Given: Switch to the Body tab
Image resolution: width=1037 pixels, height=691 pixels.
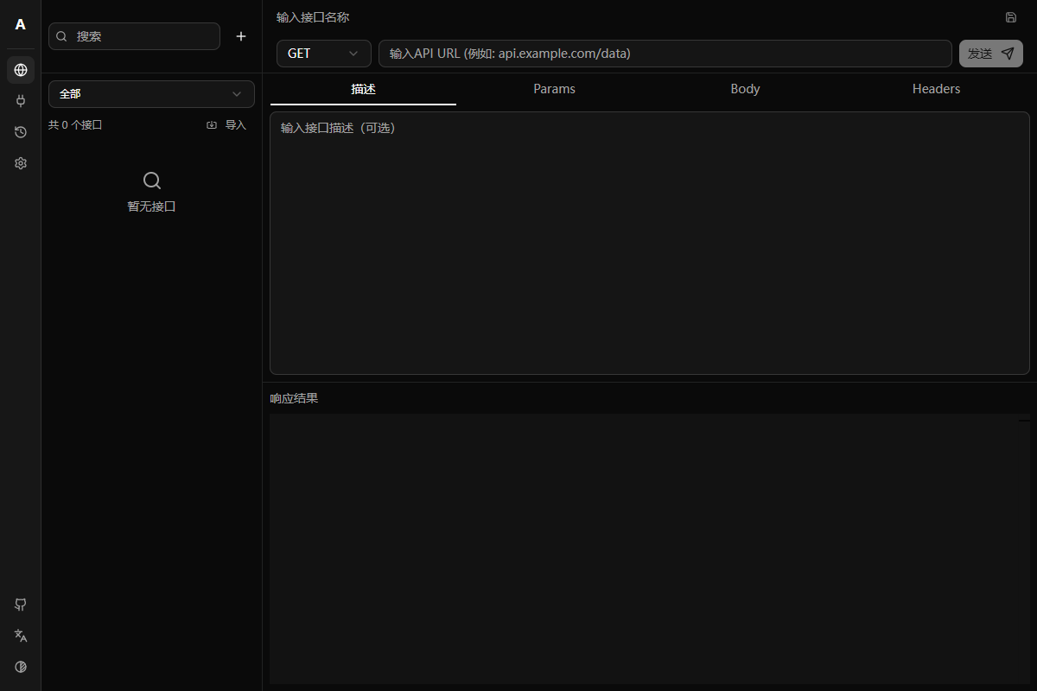Looking at the screenshot, I should pos(745,89).
